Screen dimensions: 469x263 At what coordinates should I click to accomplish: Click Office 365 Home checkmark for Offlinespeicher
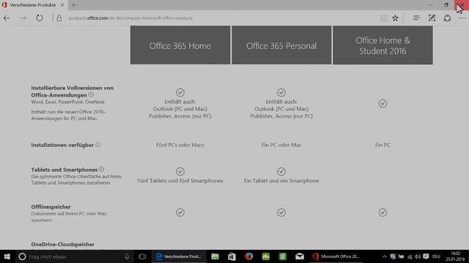coord(180,213)
